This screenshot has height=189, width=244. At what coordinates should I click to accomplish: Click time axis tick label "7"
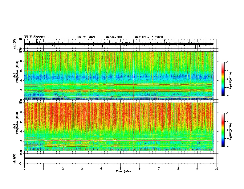(159, 169)
